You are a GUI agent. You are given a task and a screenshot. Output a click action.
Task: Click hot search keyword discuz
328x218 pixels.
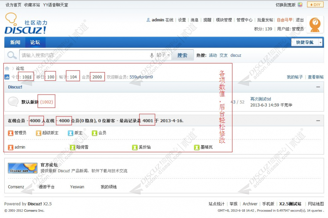coord(236,55)
